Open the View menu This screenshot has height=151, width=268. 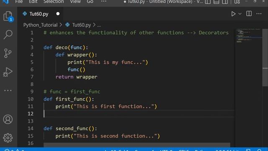tap(75, 2)
